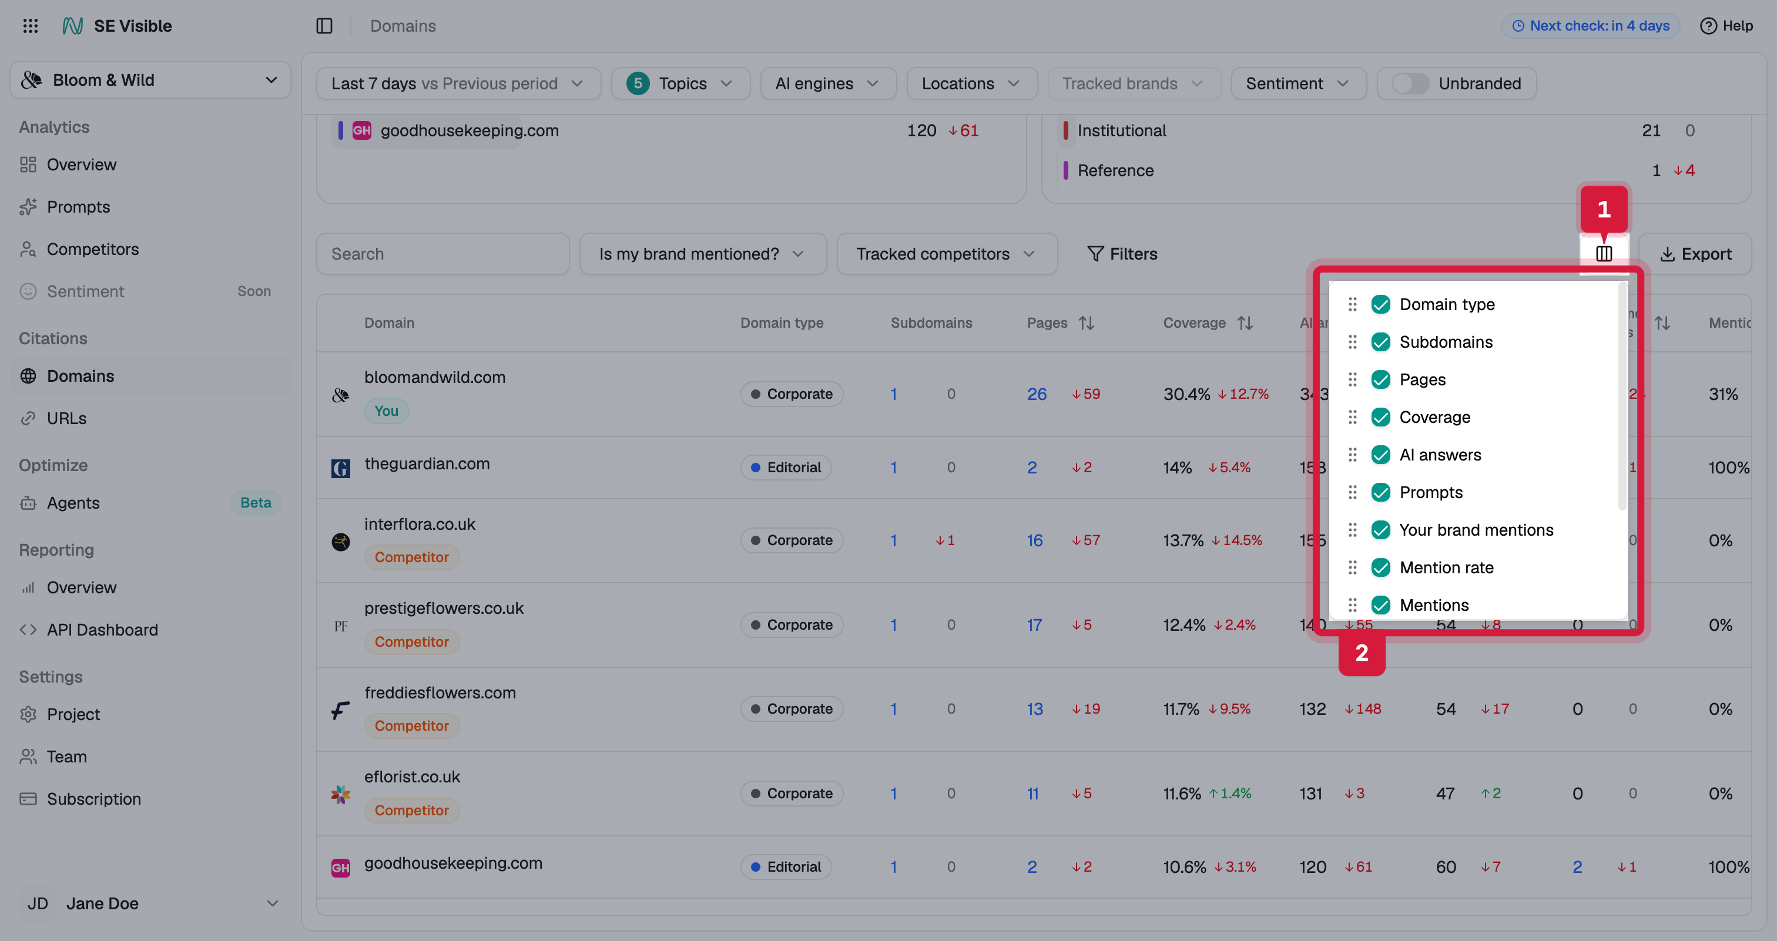
Task: Uncheck the Domain type column checkbox
Action: pos(1380,304)
